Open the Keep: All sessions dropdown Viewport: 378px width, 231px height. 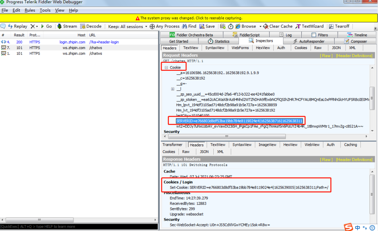pos(127,27)
